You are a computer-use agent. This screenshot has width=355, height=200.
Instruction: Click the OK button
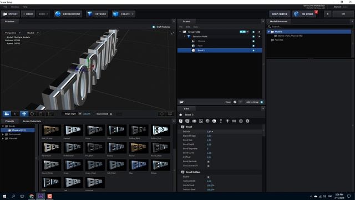coord(343,14)
